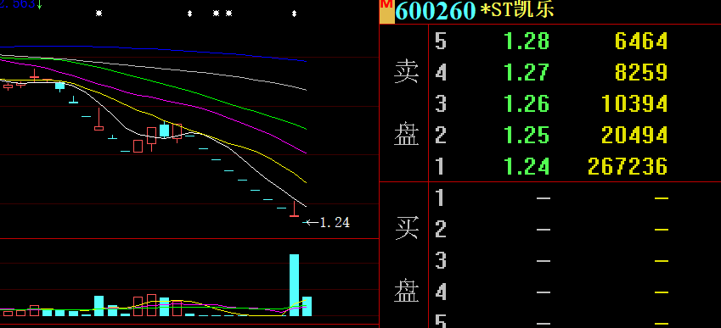Click the left arrow pointing at 1.24
Screen dimensions: 721x328
(x=313, y=223)
